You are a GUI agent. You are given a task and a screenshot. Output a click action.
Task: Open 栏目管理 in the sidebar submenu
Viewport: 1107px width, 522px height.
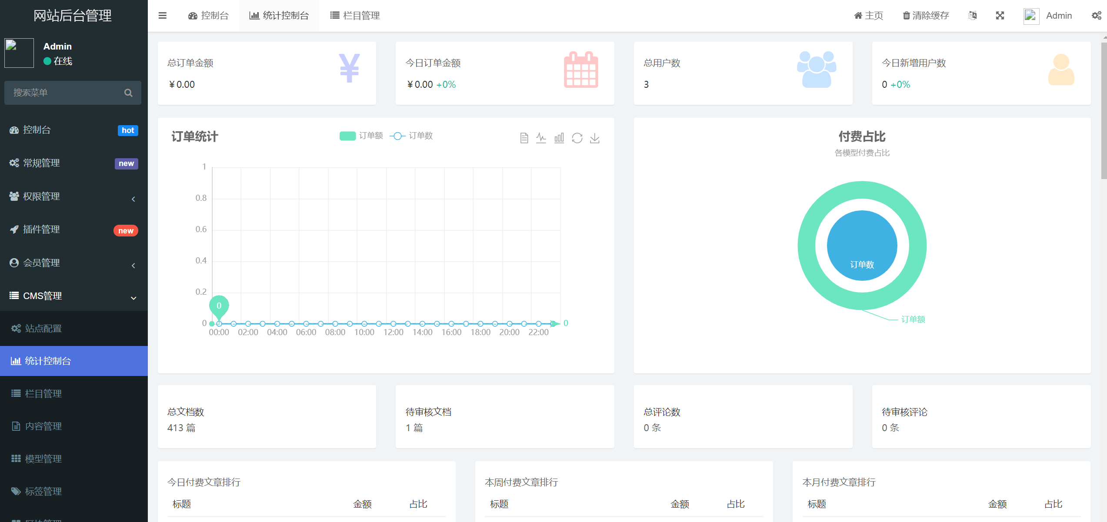[74, 394]
